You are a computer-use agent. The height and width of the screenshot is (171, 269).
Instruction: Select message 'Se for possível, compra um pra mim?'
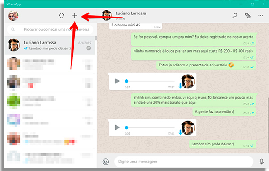coord(194,39)
